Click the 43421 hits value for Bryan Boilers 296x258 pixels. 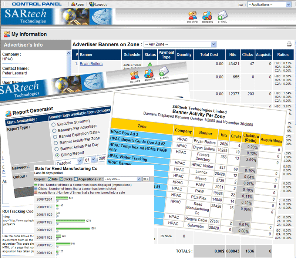(x=234, y=64)
